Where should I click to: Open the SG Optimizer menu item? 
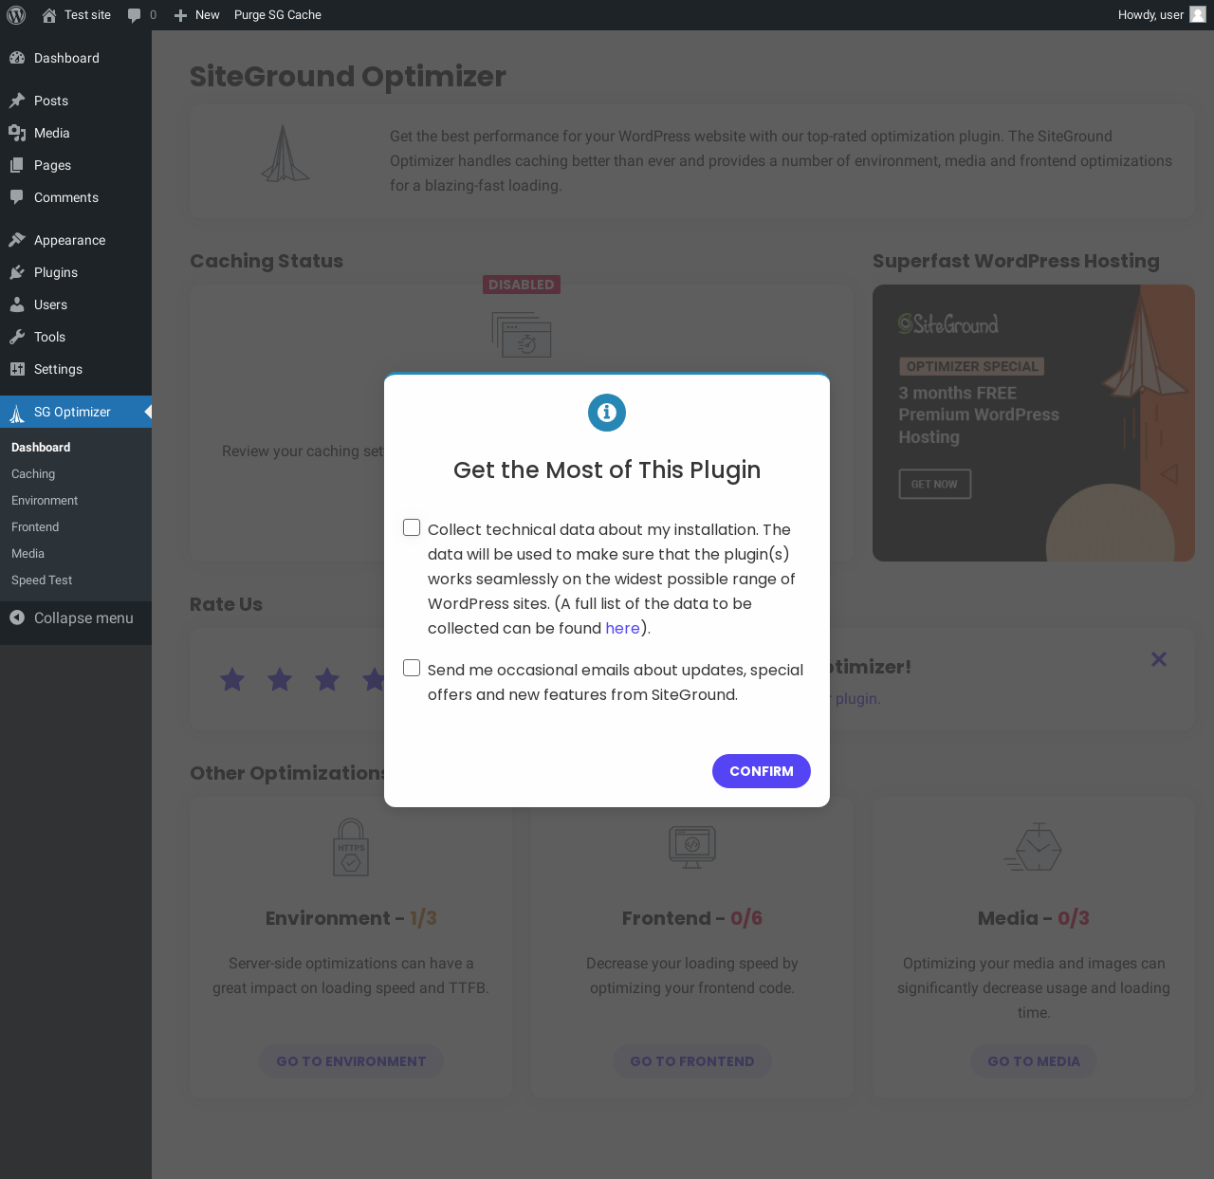click(x=76, y=412)
